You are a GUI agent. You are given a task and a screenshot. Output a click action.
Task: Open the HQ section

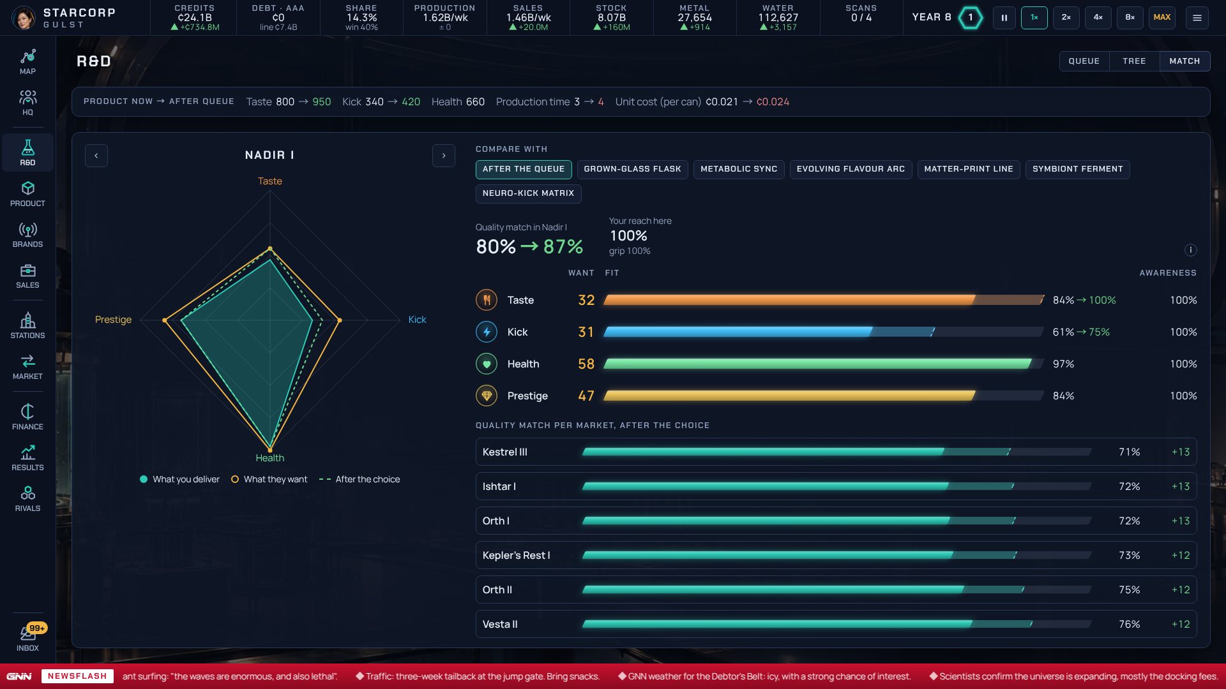(27, 103)
